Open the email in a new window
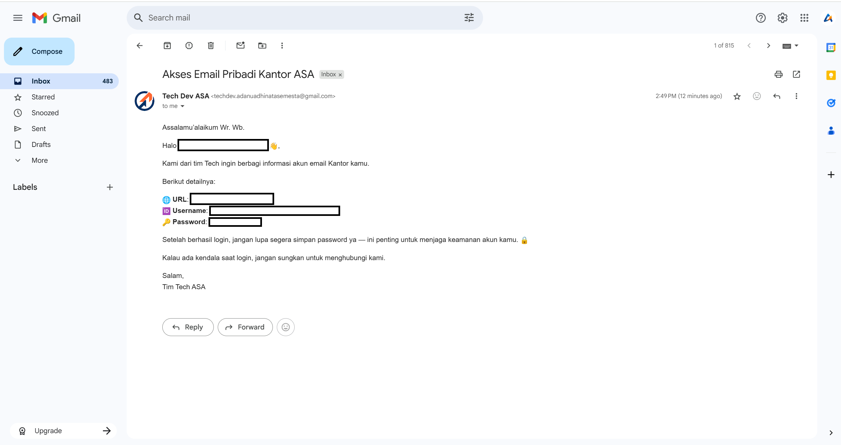The height and width of the screenshot is (445, 841). [x=796, y=74]
